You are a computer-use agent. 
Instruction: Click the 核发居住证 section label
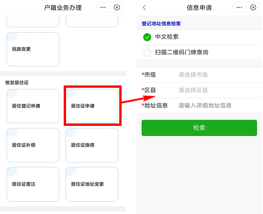17,83
